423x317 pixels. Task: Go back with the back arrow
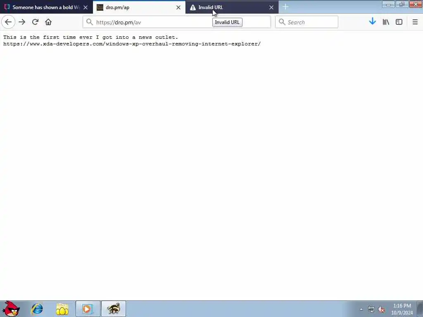(8, 22)
